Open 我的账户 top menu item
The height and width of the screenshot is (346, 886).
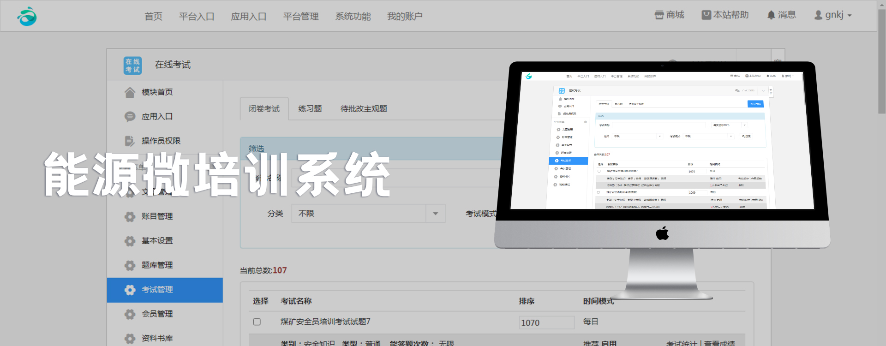coord(405,17)
